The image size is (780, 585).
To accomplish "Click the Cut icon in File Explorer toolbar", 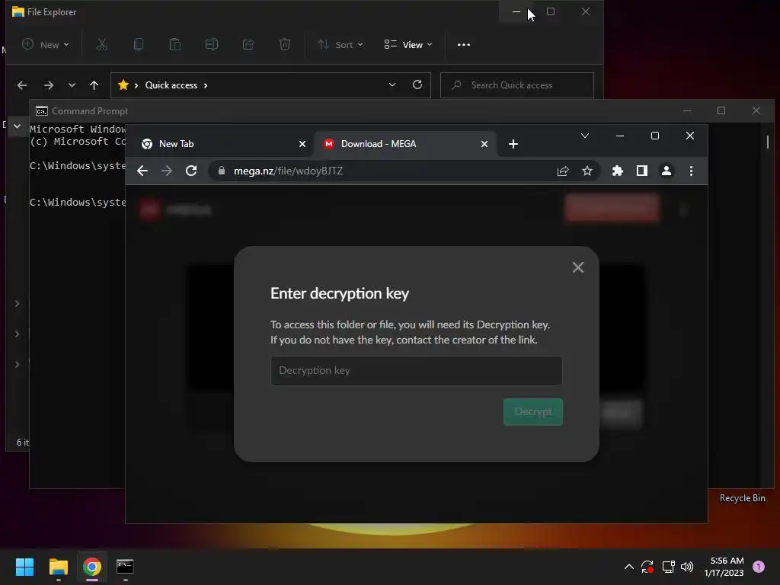I will coord(102,45).
